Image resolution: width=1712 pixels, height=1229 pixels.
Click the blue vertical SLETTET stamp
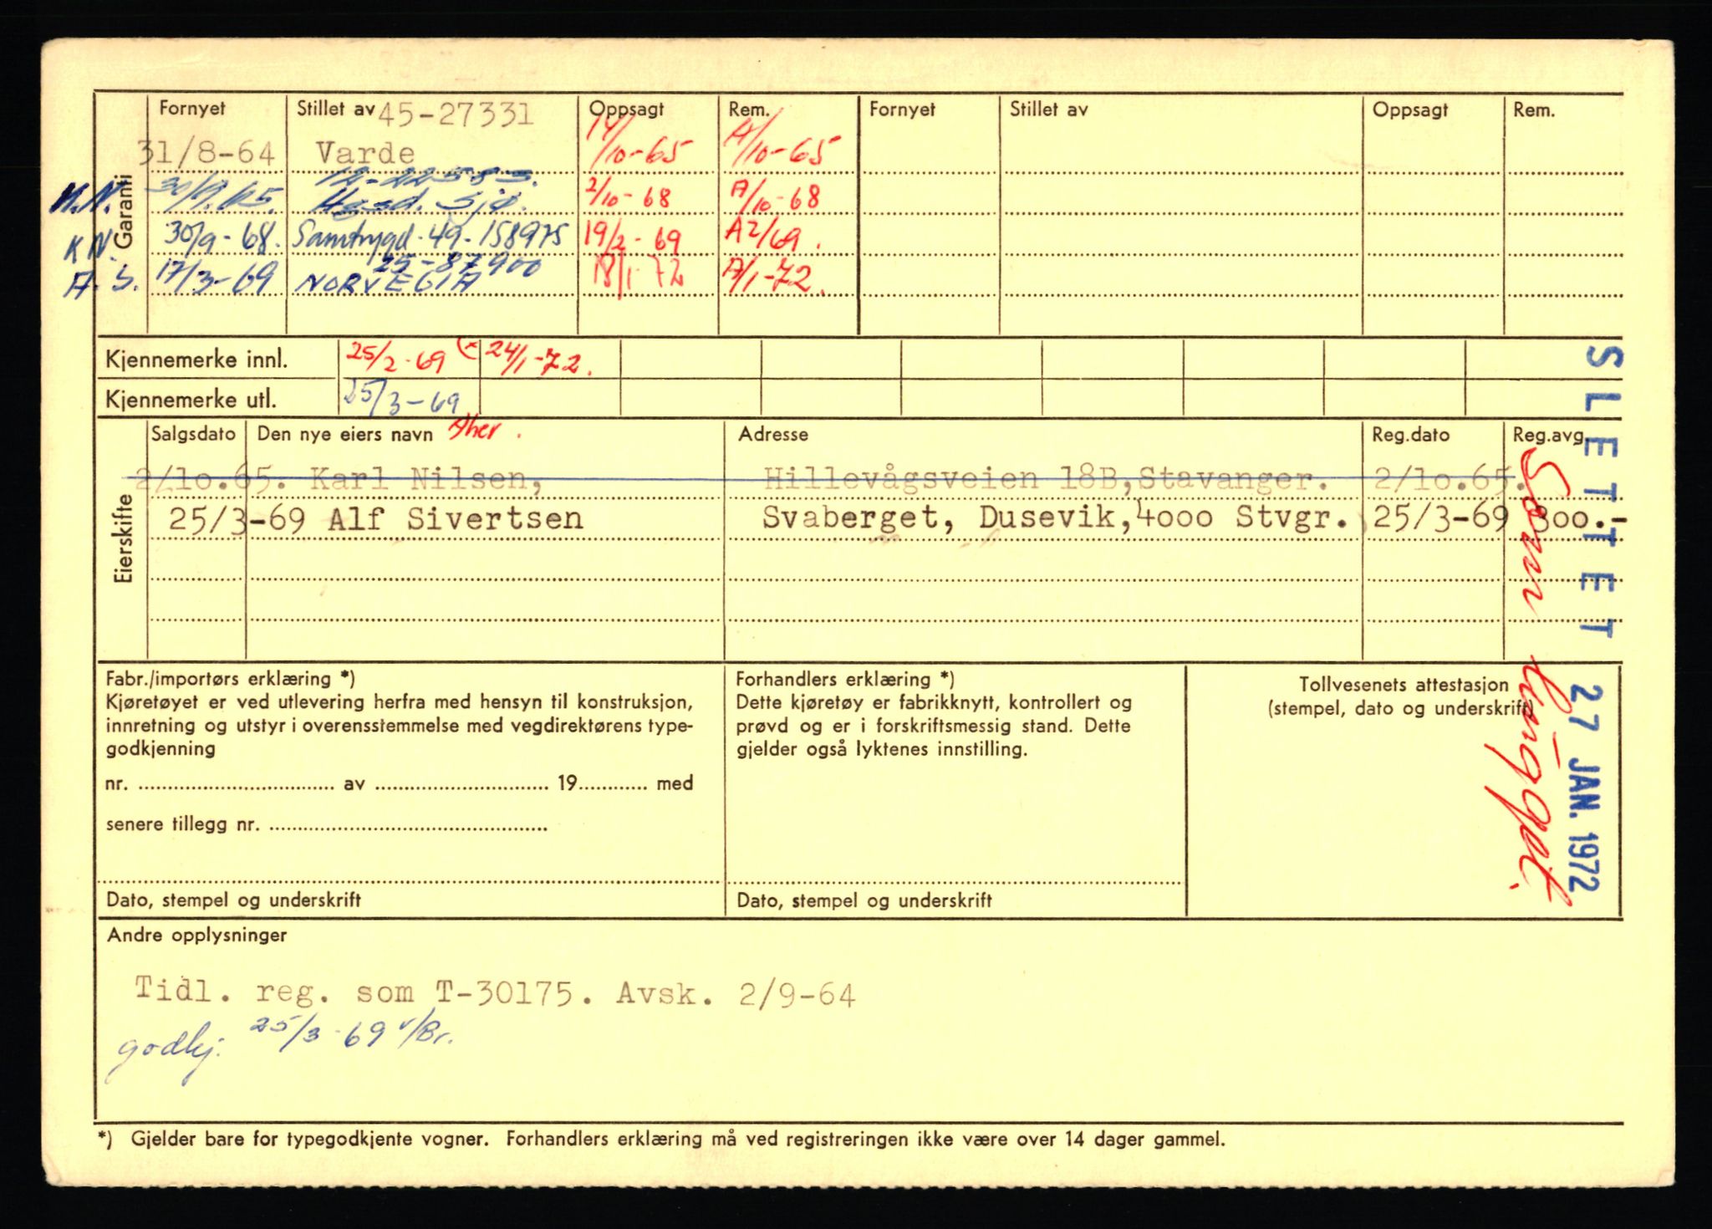1601,493
